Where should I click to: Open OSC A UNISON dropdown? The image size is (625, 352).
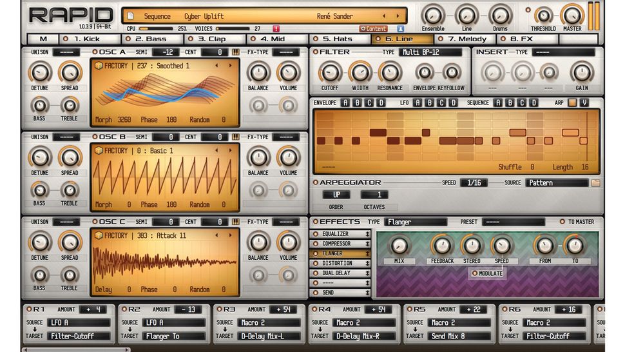tap(66, 52)
